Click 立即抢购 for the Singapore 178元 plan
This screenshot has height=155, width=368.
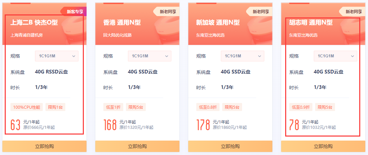(230, 146)
